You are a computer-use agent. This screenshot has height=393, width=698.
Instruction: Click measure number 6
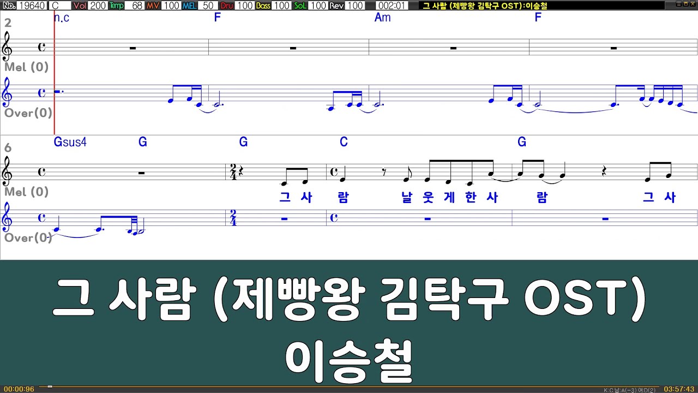pyautogui.click(x=8, y=148)
